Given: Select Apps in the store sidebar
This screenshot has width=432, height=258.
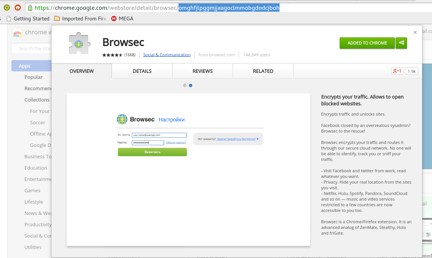Looking at the screenshot, I should click(x=25, y=66).
